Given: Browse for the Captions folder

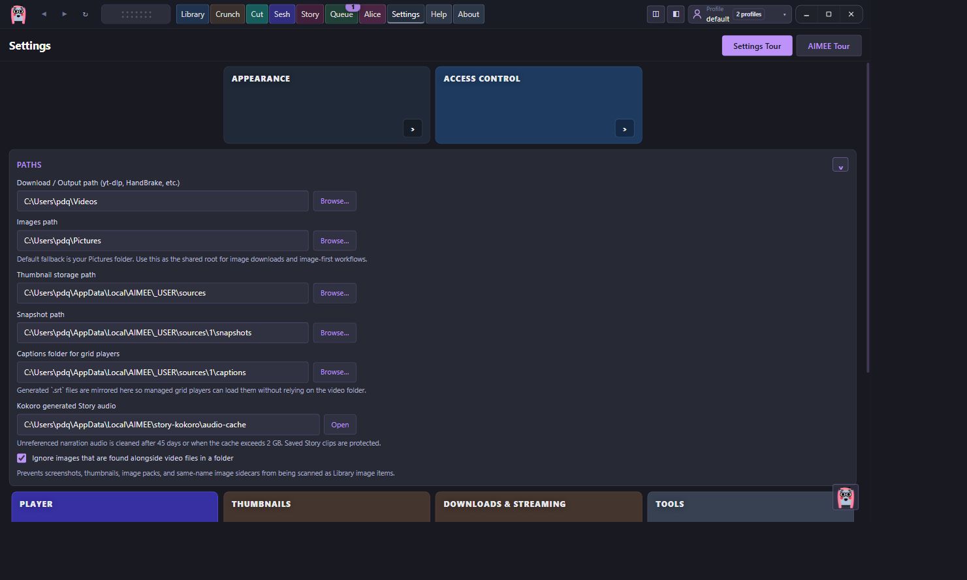Looking at the screenshot, I should [x=334, y=372].
